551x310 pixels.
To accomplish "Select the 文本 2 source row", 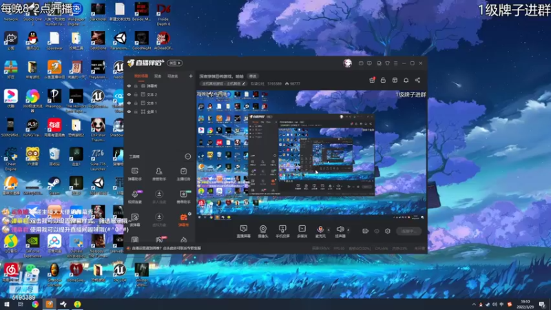I will [x=160, y=94].
